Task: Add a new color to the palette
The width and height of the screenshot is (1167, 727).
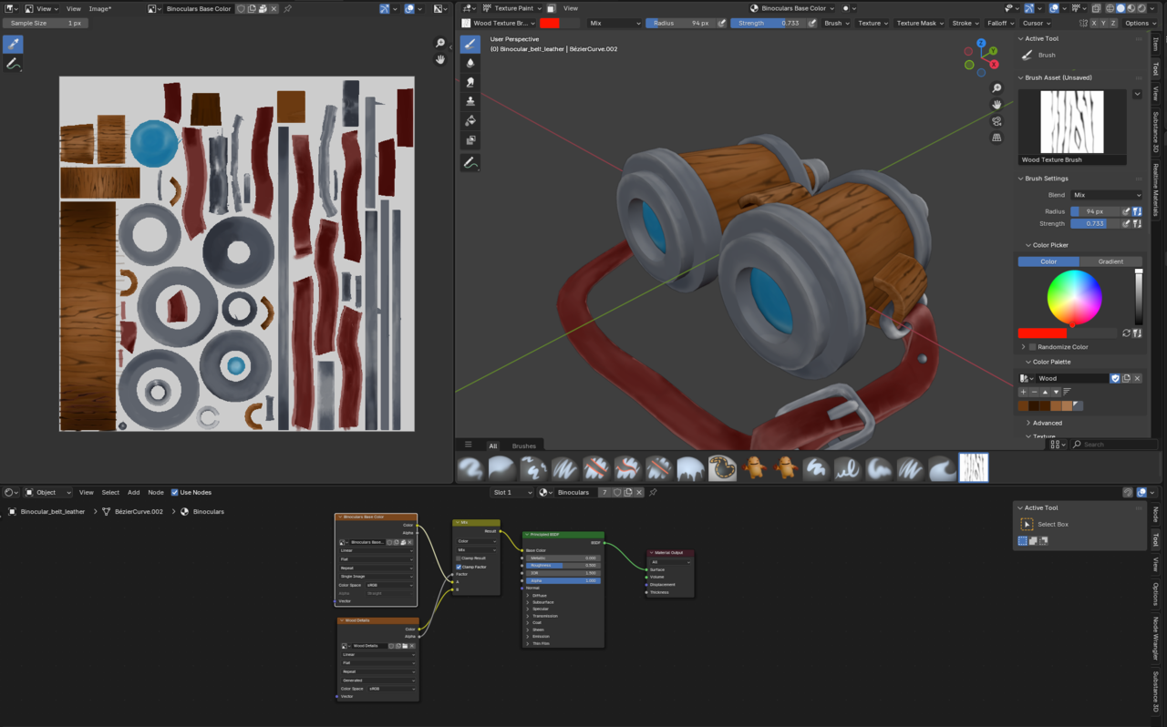Action: coord(1023,392)
